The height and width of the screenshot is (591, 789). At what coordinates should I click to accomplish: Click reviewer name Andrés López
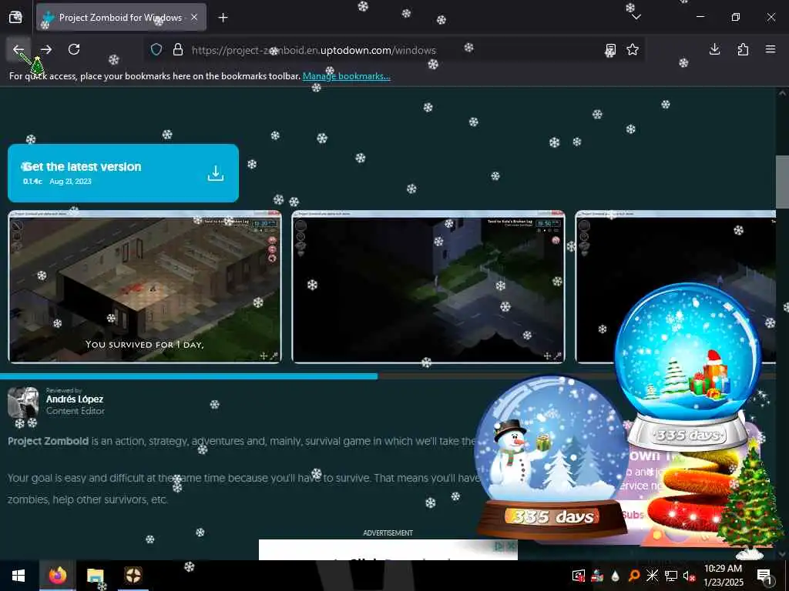75,399
